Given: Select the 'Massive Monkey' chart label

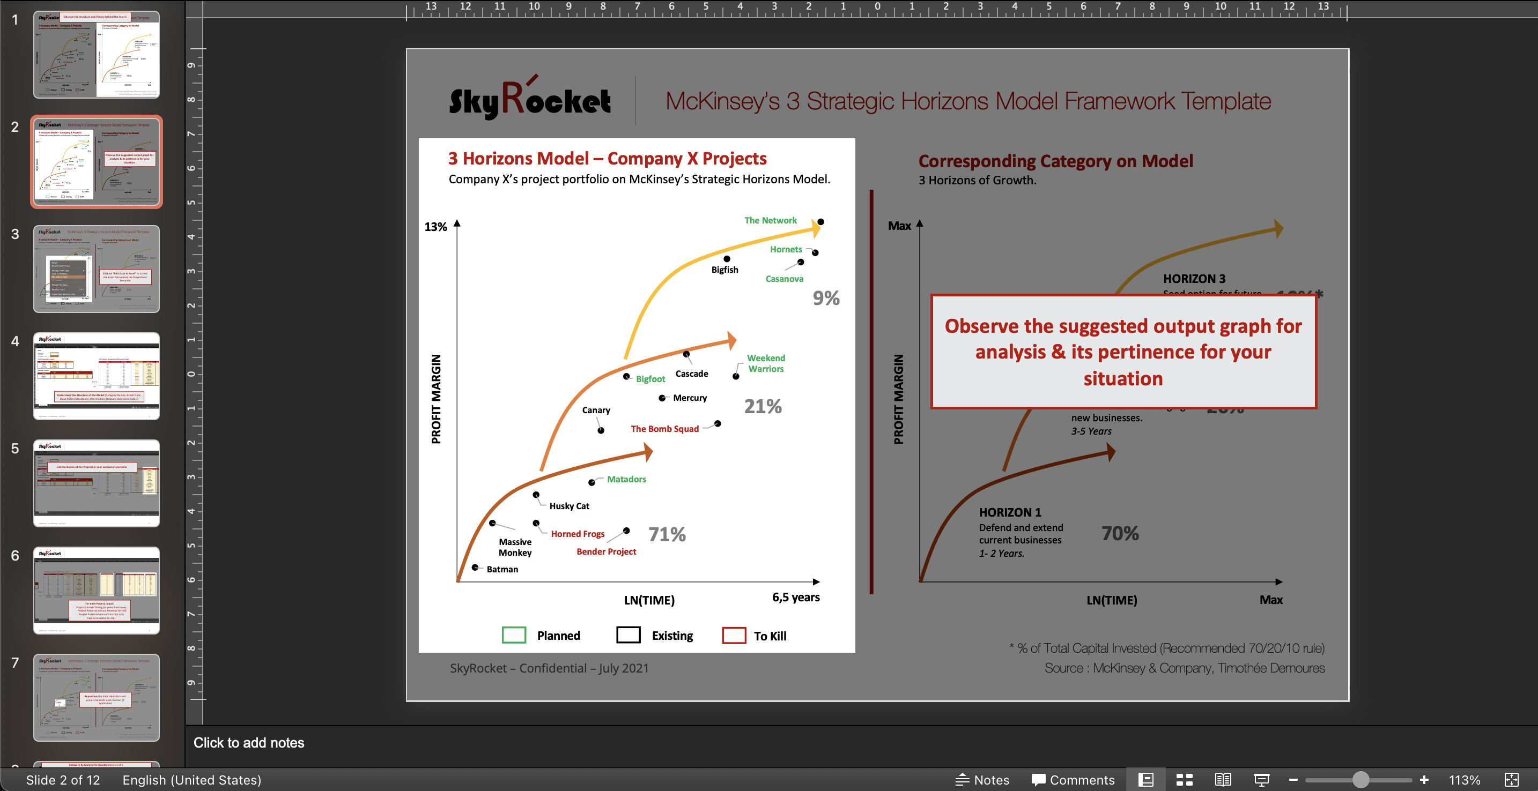Looking at the screenshot, I should click(x=515, y=547).
